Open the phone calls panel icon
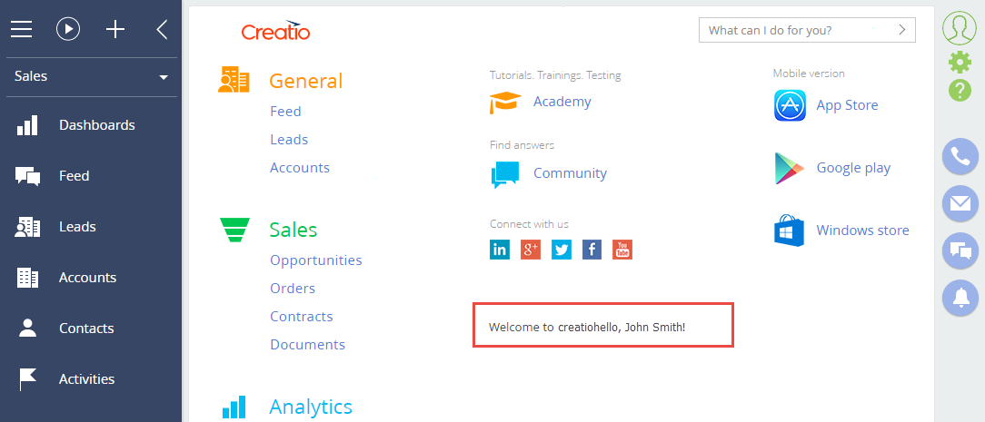 pos(960,157)
